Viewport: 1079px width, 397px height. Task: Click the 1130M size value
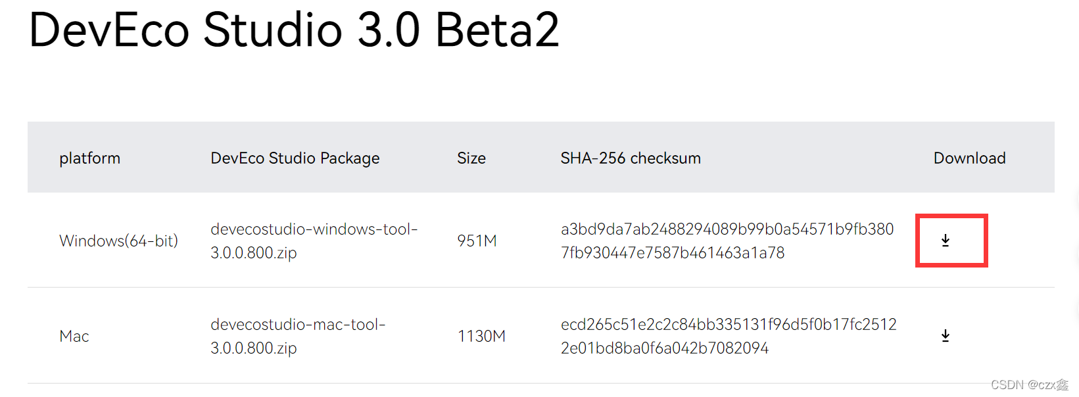click(481, 337)
